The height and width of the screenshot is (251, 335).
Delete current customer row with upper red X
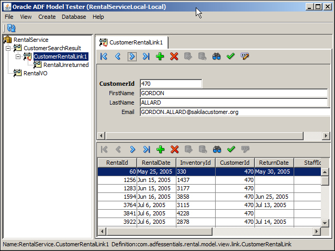[174, 56]
